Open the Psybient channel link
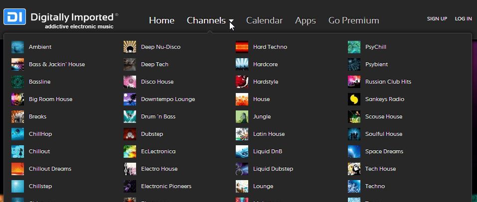The height and width of the screenshot is (202, 477). click(377, 64)
